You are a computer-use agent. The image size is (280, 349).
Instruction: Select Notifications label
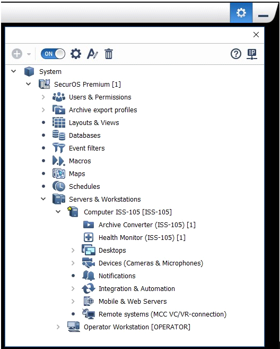tap(117, 276)
